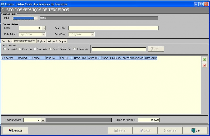This screenshot has height=136, width=210.
Task: Choose the Descrição contém radio option
Action: (x=50, y=49)
